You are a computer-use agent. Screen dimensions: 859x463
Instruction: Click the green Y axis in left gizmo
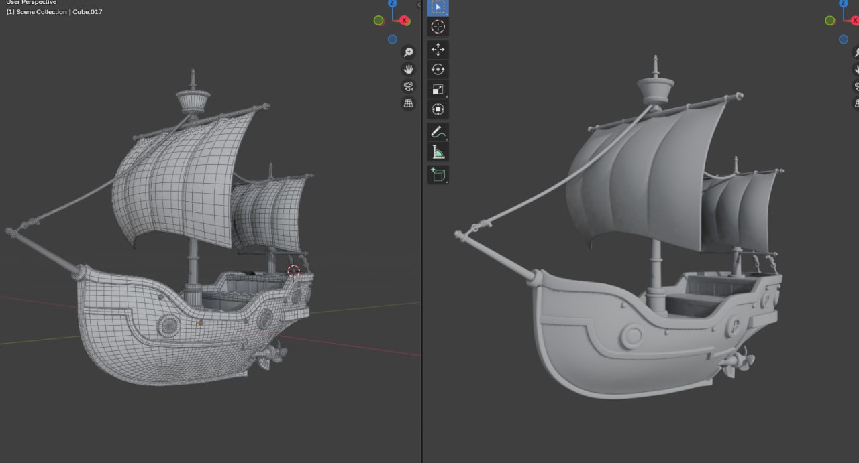pos(379,21)
